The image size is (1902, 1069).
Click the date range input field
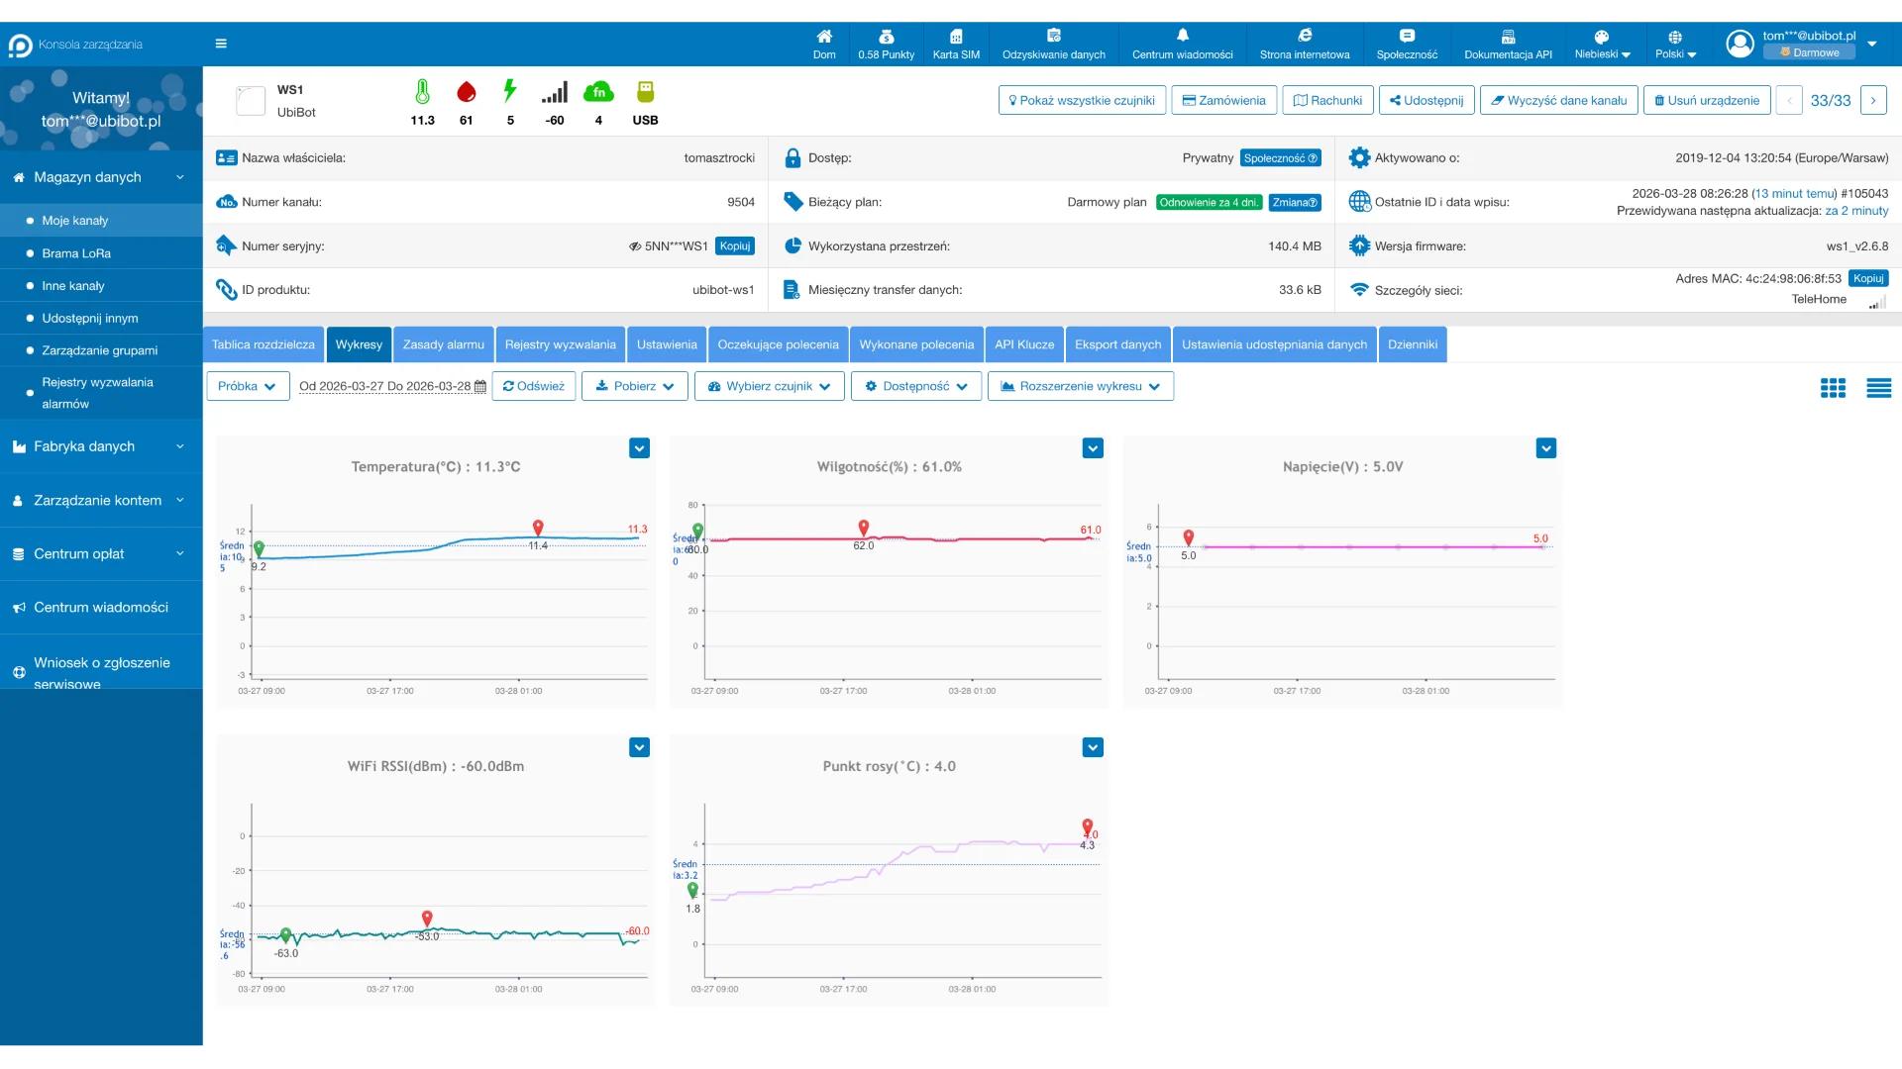(384, 386)
